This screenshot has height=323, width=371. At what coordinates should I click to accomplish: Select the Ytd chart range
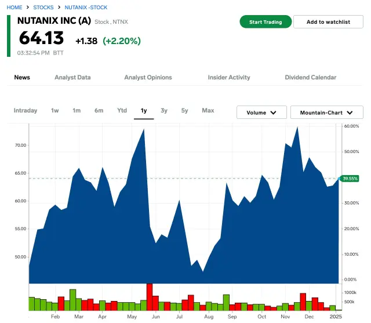point(122,111)
